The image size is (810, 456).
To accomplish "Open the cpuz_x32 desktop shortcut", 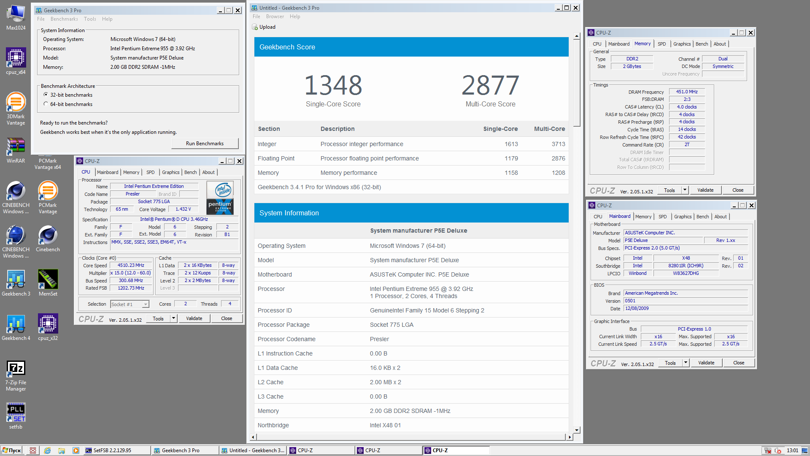I will 48,328.
